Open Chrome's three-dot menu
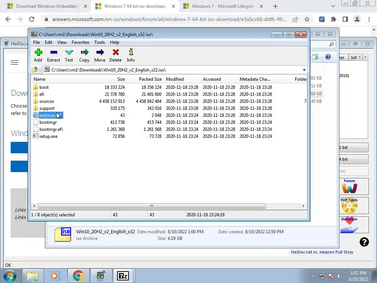Screen dimensions: 377x283 [369, 19]
